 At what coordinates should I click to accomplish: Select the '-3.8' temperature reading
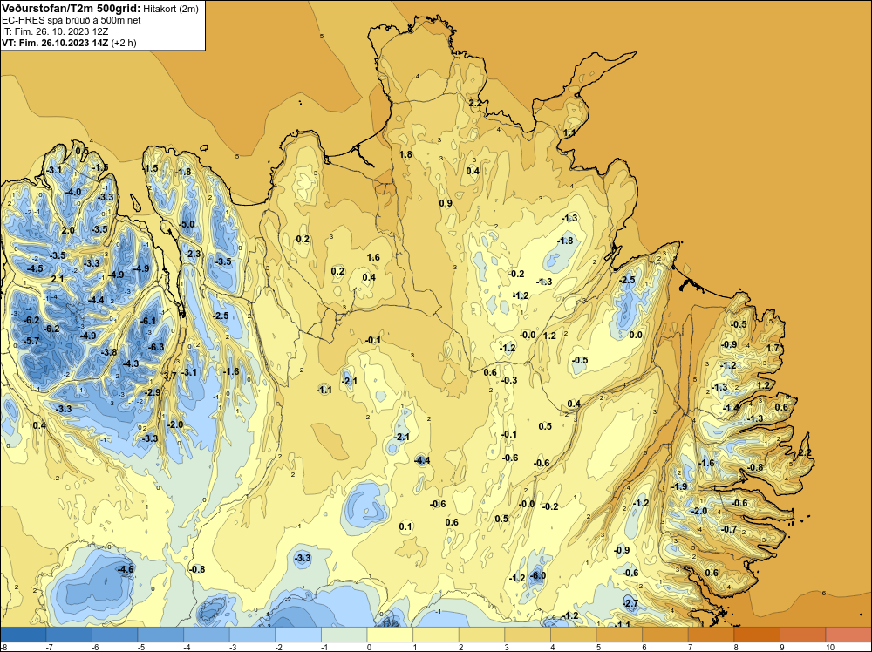(x=109, y=352)
